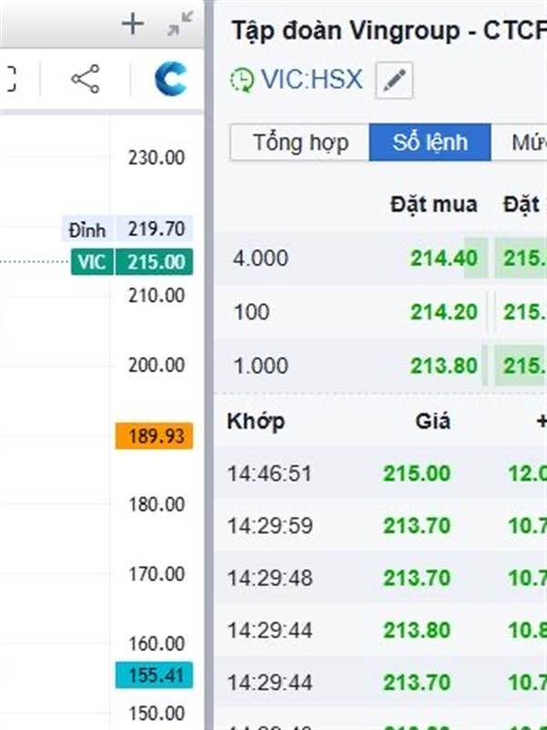This screenshot has width=547, height=730.
Task: Click the Đỉnh label on the price axis
Action: click(x=87, y=230)
